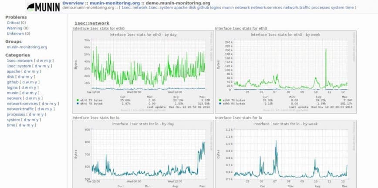This screenshot has height=188, width=378.
Task: Open processes category in sidebar
Action: pos(16,114)
